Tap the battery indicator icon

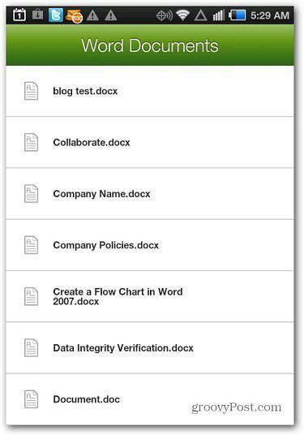238,15
